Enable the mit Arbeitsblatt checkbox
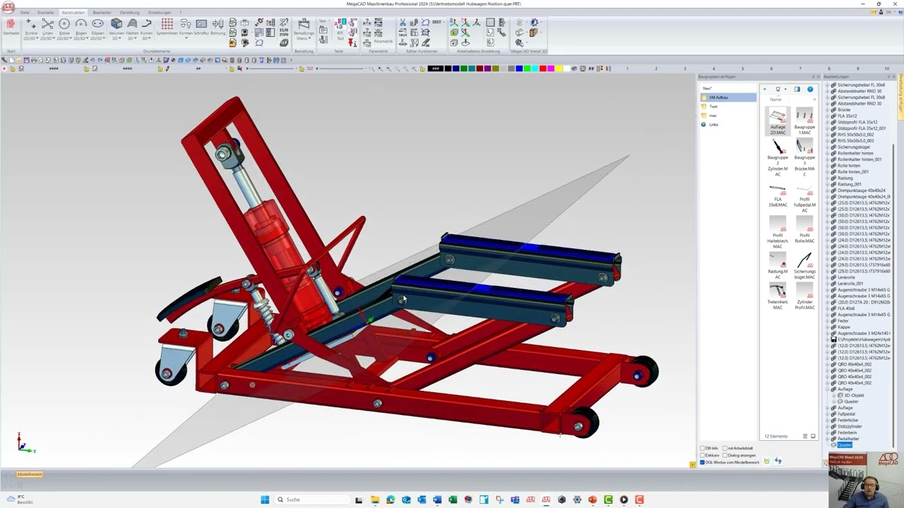 (x=724, y=448)
